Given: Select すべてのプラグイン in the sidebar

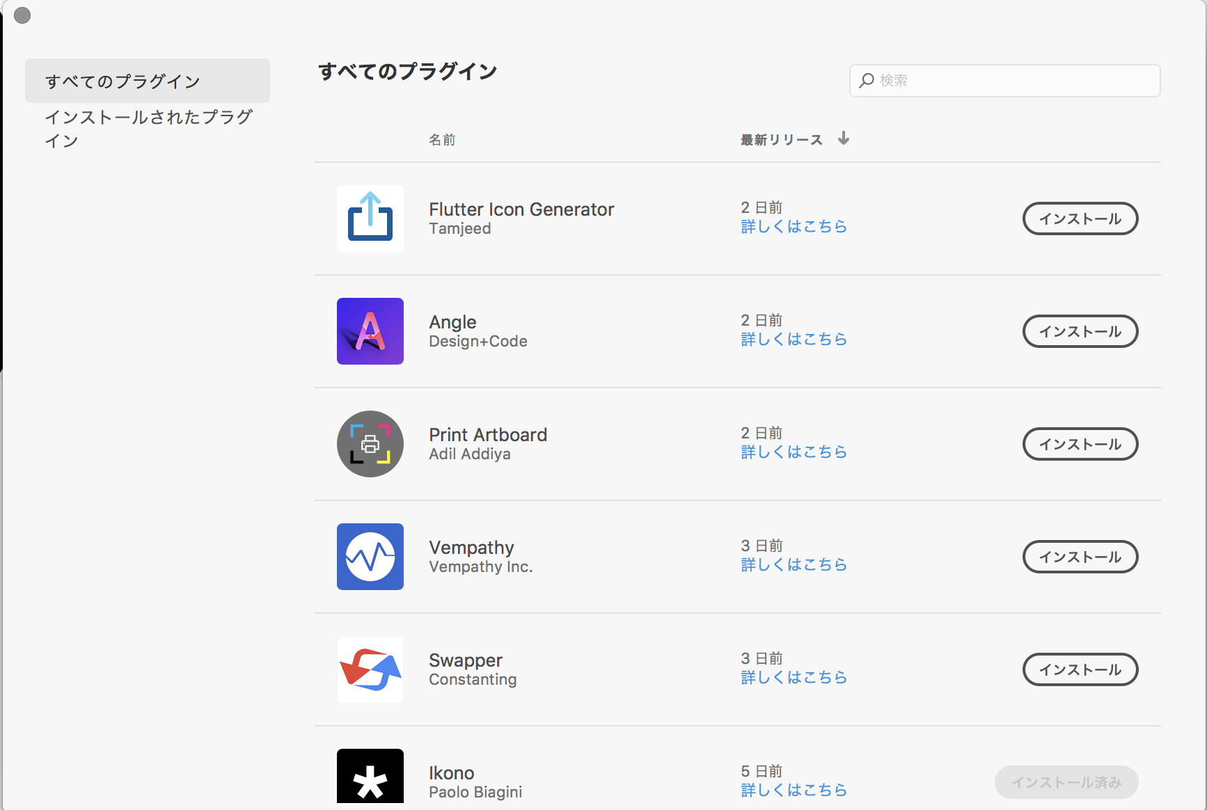Looking at the screenshot, I should 148,81.
